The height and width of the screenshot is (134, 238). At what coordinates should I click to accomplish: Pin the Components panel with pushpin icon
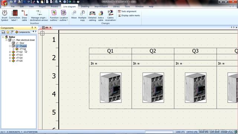tap(32, 28)
